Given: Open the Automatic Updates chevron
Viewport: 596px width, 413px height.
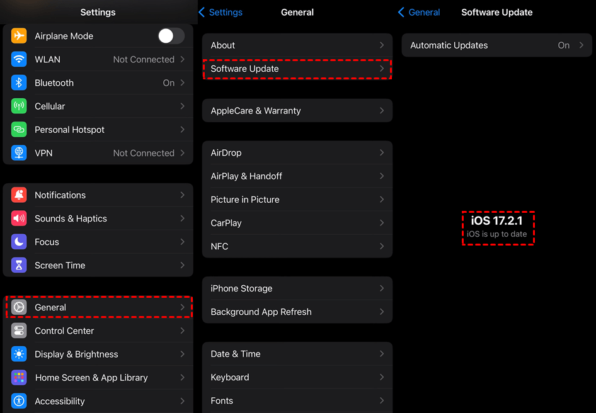Looking at the screenshot, I should 582,45.
